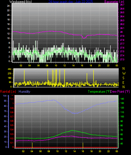This screenshot has height=155, width=131.
Task: Click the 140 value on temperature scale
Action: click(x=122, y=99)
